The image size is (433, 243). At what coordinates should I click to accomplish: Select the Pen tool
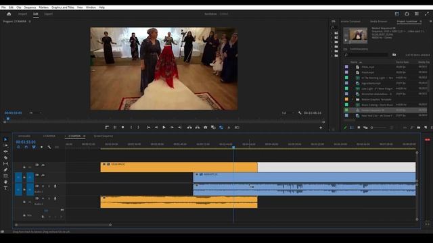pyautogui.click(x=5, y=169)
